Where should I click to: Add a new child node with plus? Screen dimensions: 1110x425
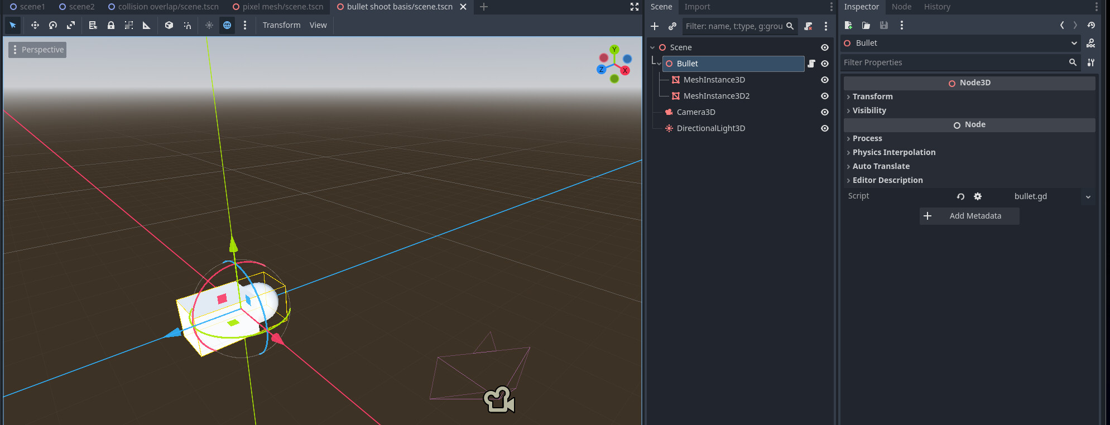tap(655, 26)
